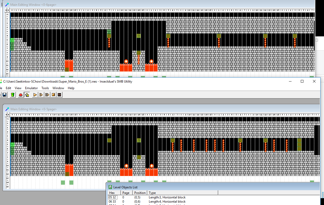Viewport: 324px width, 205px height.
Task: Click the Page column header
Action: coord(127,193)
